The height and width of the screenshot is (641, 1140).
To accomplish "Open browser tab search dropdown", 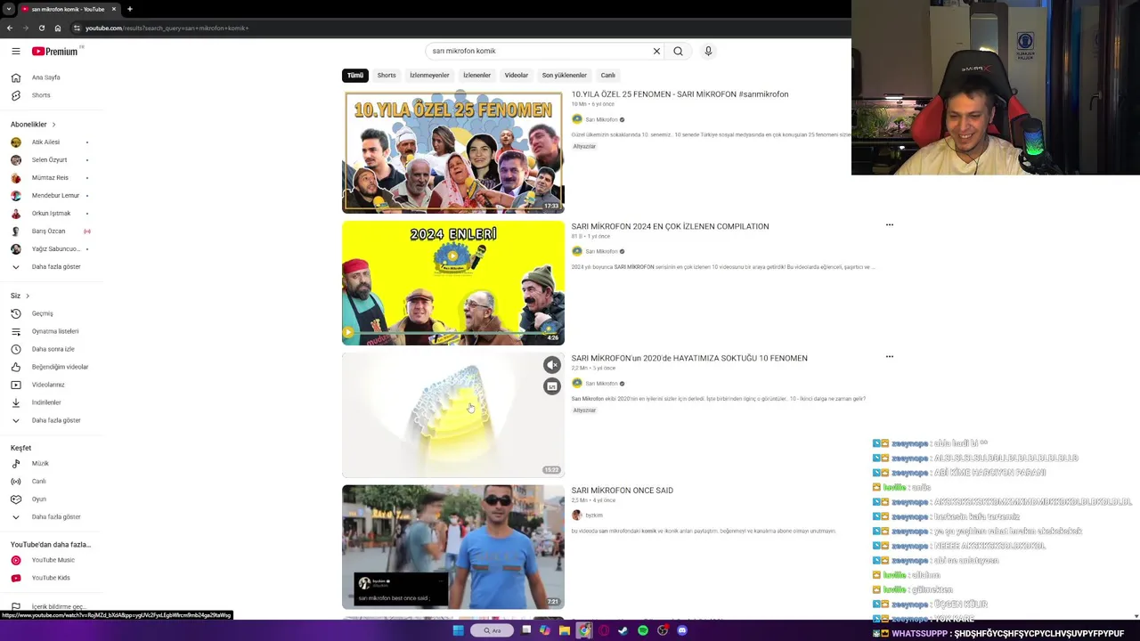I will 10,9.
